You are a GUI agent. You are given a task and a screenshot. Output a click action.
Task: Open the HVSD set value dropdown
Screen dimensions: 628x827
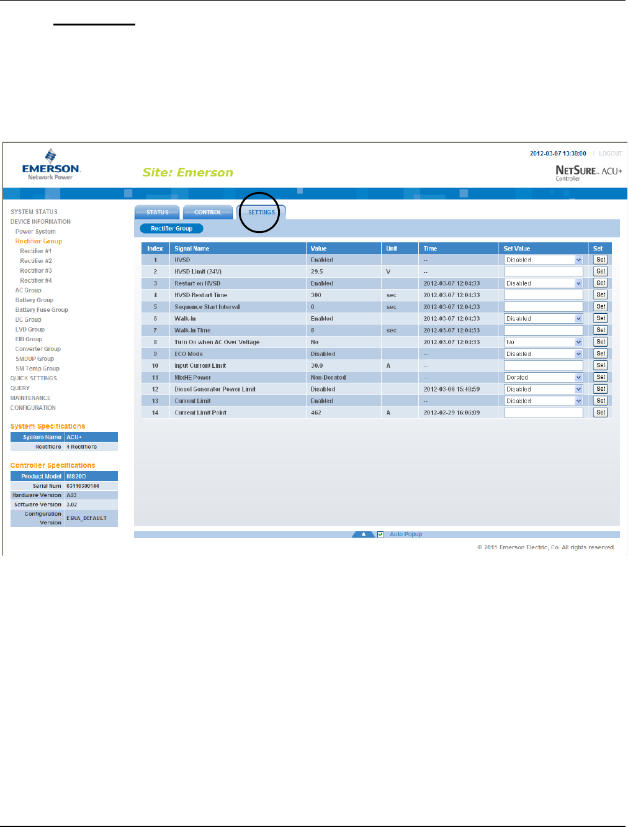(x=544, y=260)
